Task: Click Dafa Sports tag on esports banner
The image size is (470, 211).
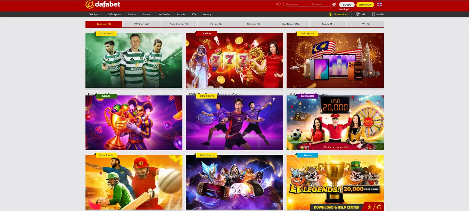Action: 207,155
